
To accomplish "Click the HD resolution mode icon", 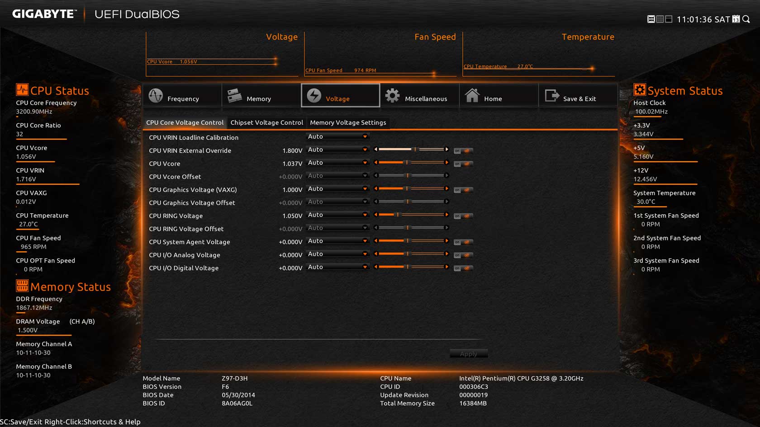I will (651, 19).
